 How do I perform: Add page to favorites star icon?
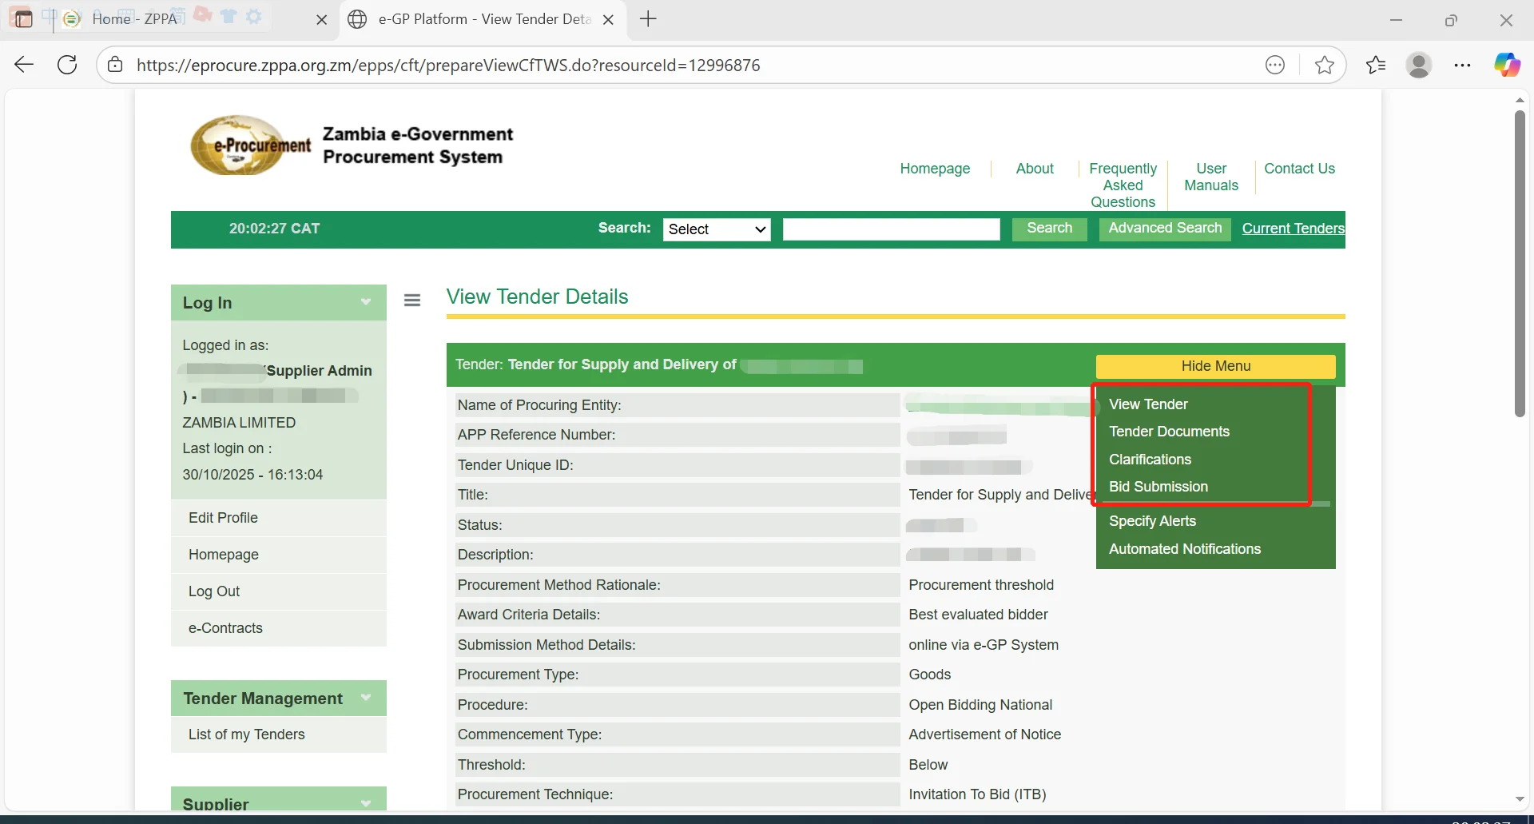(1324, 65)
